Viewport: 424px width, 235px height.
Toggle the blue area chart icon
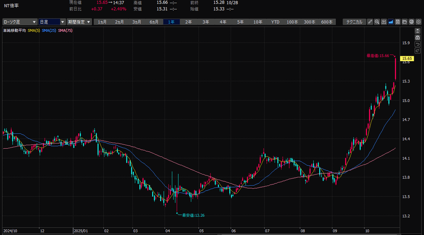pyautogui.click(x=391, y=22)
